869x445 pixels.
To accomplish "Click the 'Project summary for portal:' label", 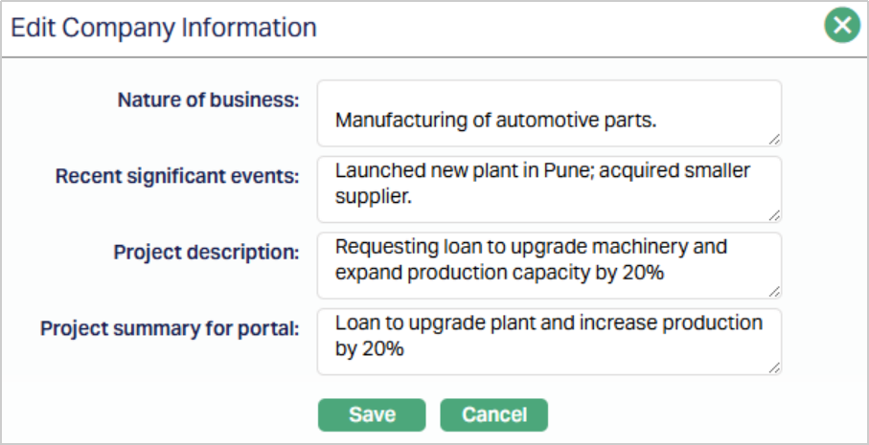I will (170, 328).
